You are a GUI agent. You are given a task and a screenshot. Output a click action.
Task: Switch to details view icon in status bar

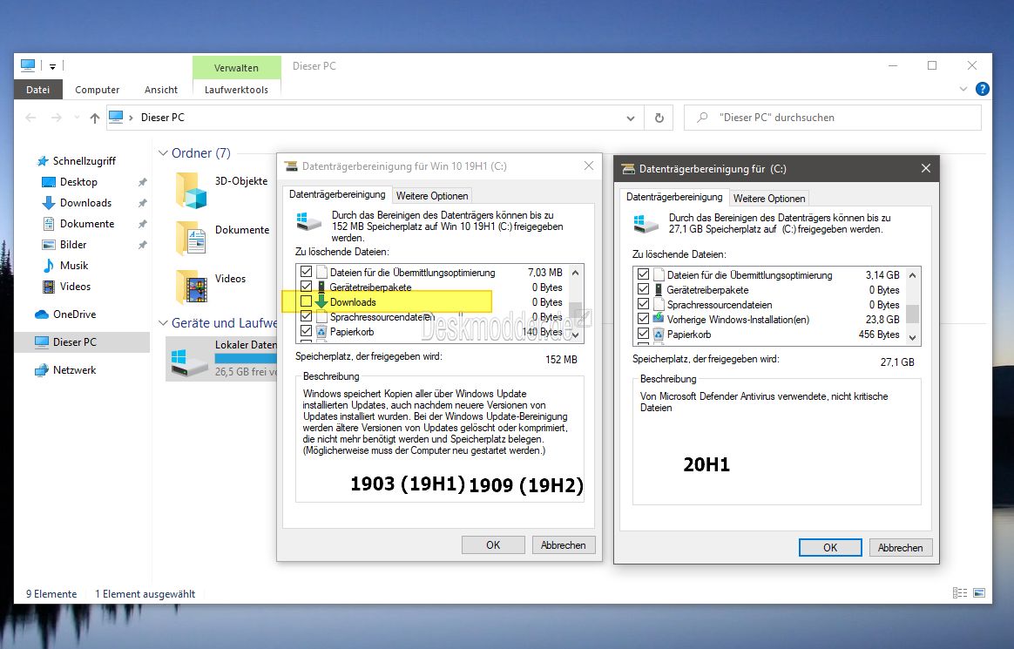pos(960,592)
